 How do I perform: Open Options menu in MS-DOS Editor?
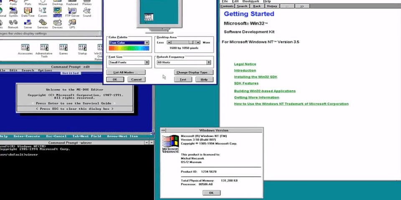click(45, 70)
